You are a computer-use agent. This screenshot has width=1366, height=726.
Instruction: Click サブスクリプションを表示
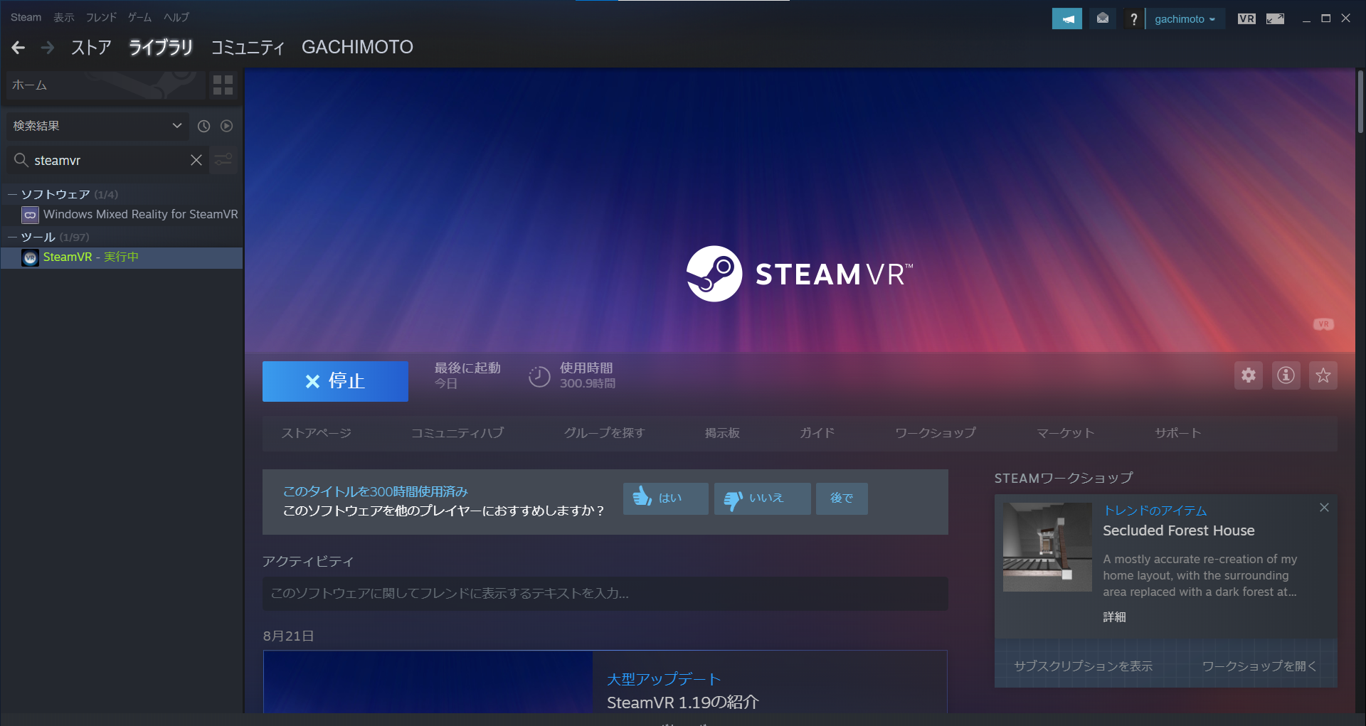pyautogui.click(x=1083, y=666)
